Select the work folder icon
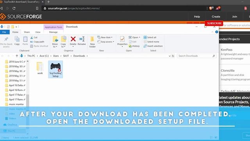The width and height of the screenshot is (250, 141). 40,67
